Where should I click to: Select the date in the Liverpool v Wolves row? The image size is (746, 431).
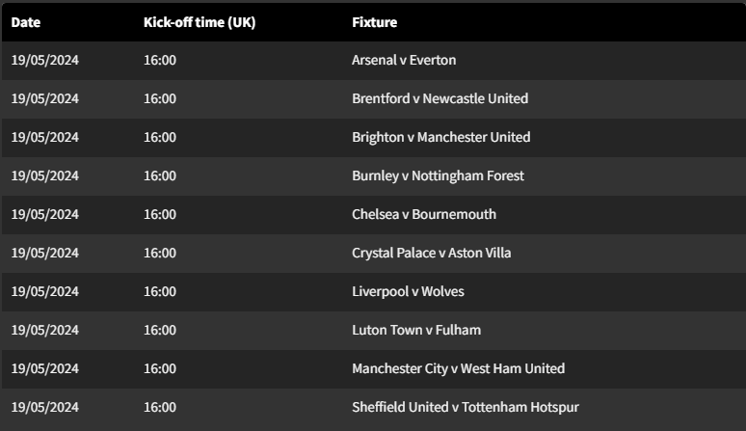[44, 291]
